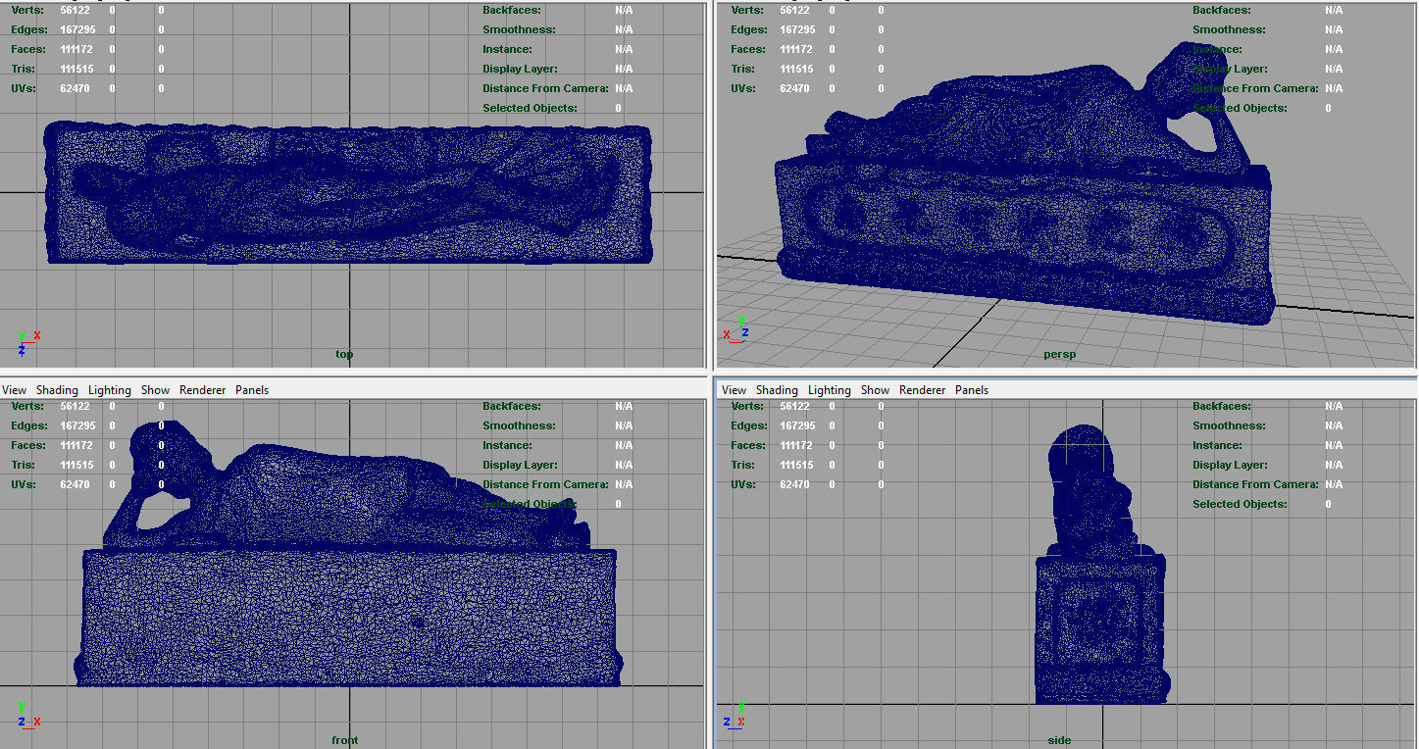
Task: Click the "side" camera name label
Action: (1059, 740)
